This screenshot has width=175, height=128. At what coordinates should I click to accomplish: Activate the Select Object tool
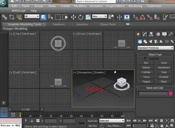[43, 17]
